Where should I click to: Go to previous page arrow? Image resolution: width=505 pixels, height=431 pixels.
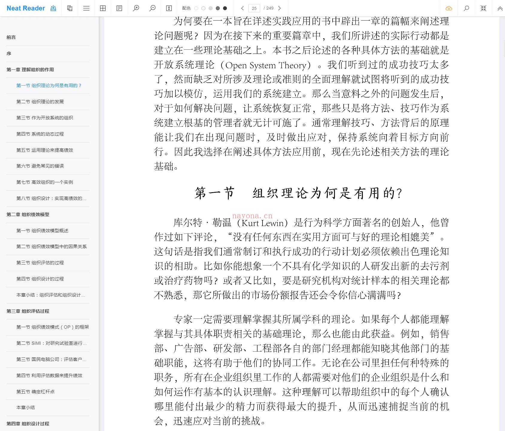point(242,8)
